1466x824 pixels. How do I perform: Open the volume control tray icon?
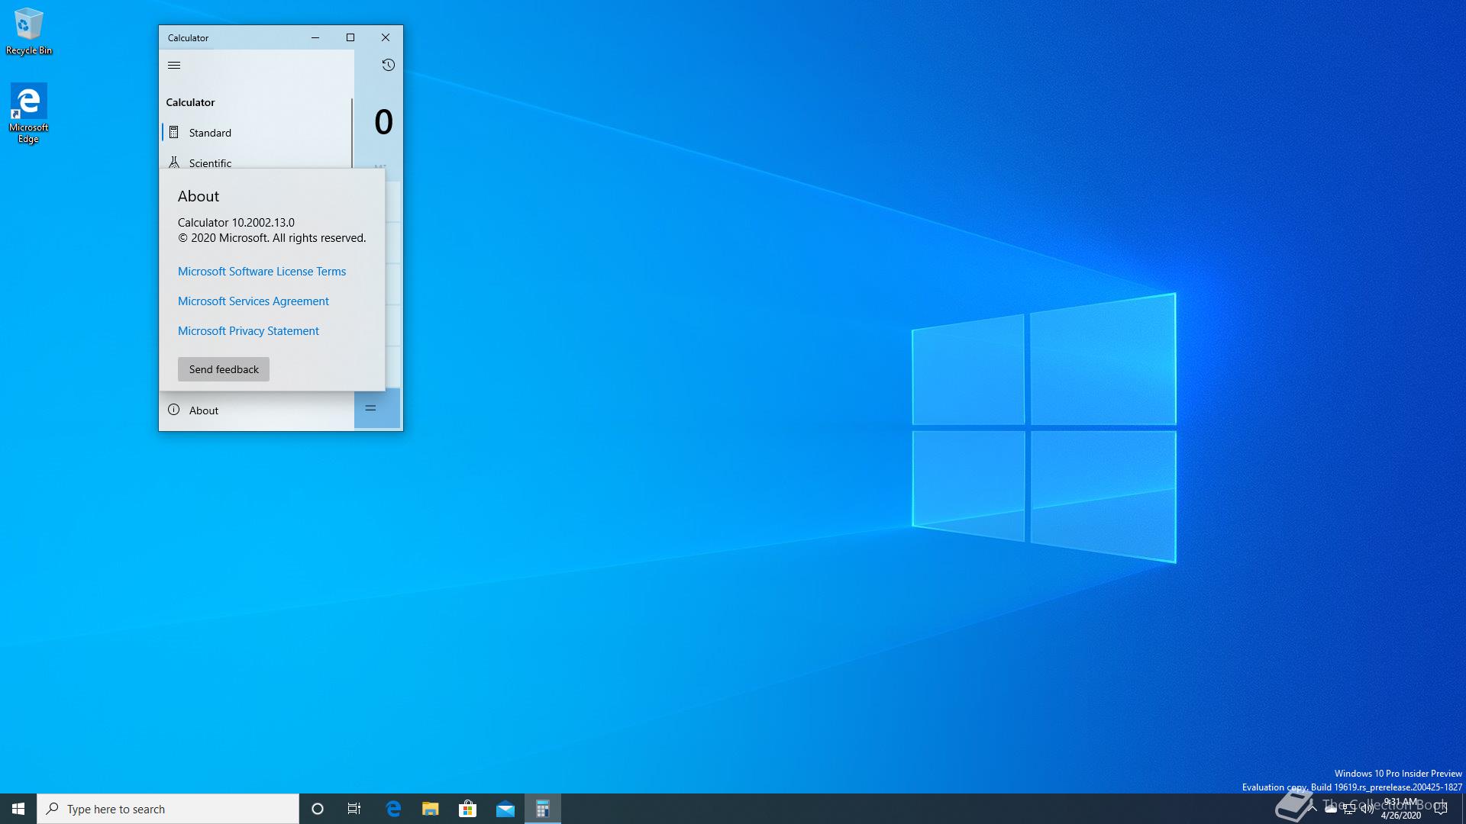coord(1368,810)
